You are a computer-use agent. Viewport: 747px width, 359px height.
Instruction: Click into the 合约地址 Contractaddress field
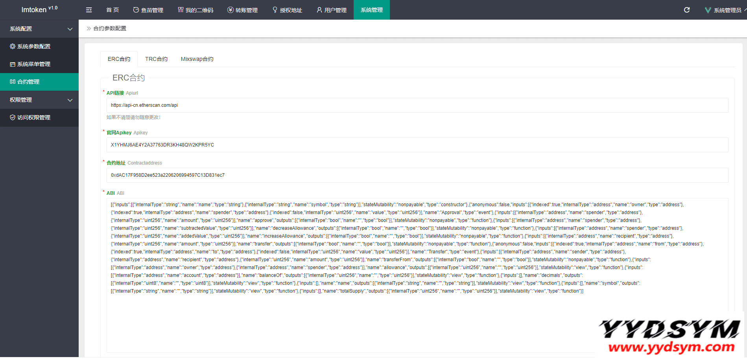click(x=417, y=175)
